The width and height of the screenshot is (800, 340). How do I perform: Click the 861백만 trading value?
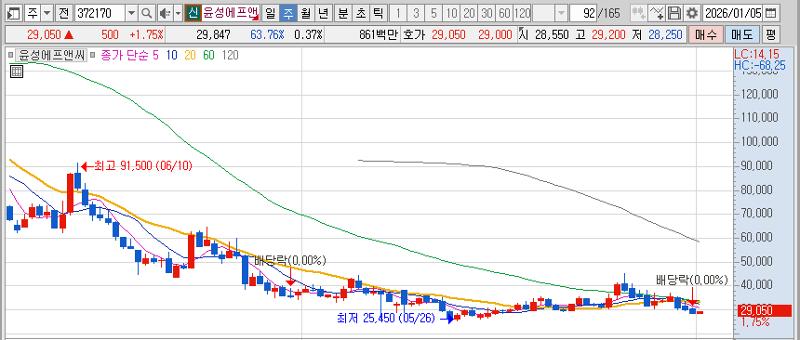tap(378, 35)
